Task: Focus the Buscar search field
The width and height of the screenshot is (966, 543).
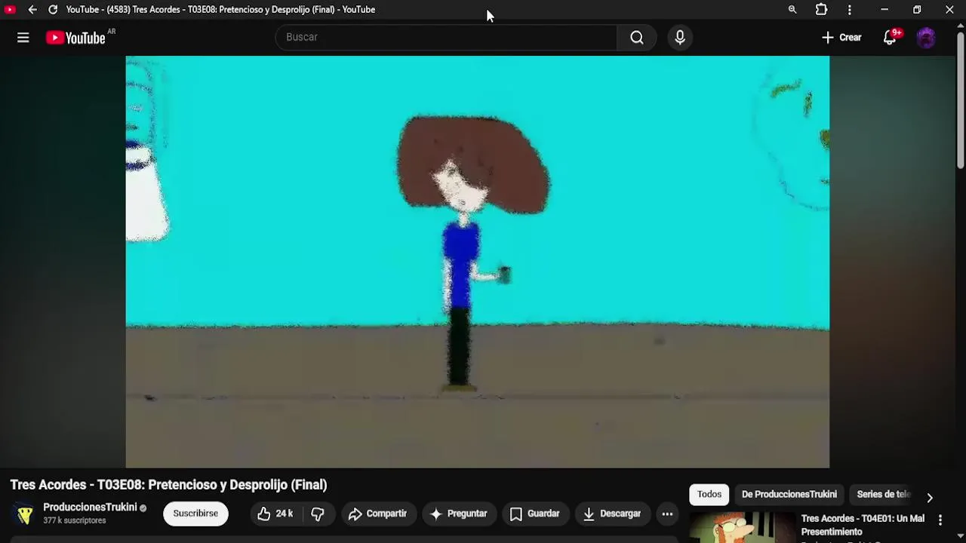Action: tap(446, 37)
